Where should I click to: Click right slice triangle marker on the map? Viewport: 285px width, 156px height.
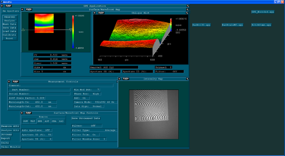(71, 30)
